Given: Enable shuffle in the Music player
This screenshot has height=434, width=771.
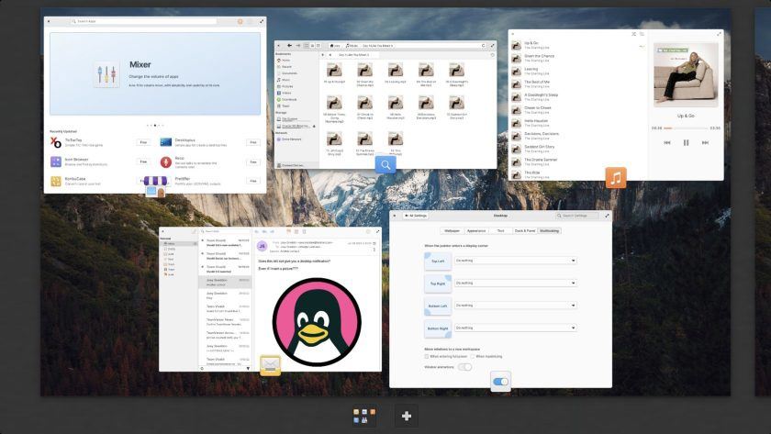Looking at the screenshot, I should coord(633,34).
